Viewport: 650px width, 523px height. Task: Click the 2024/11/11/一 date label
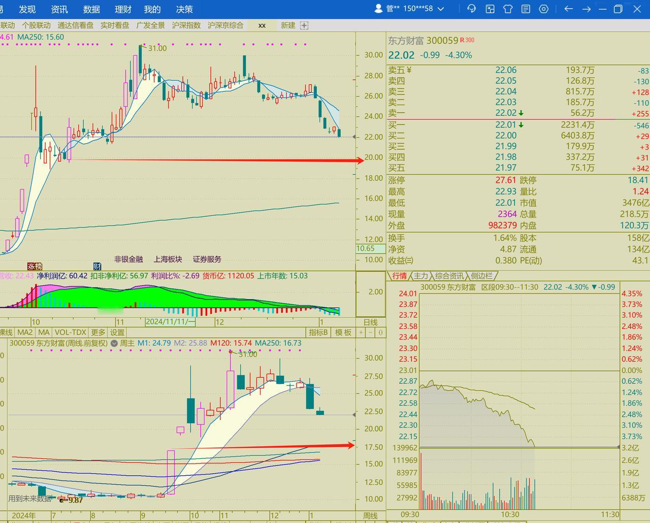(x=170, y=322)
